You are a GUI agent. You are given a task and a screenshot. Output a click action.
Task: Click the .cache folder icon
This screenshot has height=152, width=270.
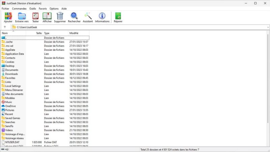pos(3,42)
